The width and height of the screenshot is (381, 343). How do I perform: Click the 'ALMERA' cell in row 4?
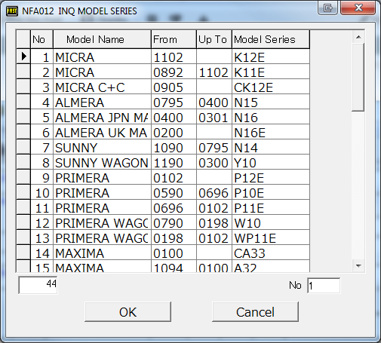pos(102,102)
